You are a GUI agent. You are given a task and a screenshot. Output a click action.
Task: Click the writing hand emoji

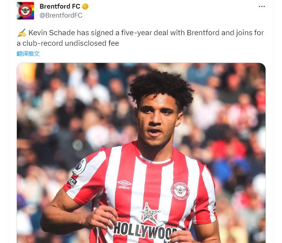coord(22,33)
